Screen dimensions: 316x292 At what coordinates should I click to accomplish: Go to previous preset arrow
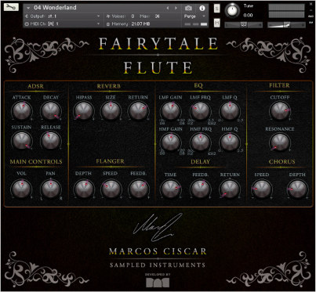[168, 8]
